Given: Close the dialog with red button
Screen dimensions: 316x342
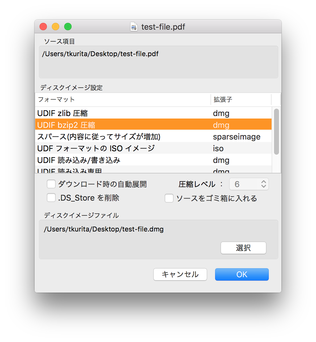Looking at the screenshot, I should tap(43, 27).
